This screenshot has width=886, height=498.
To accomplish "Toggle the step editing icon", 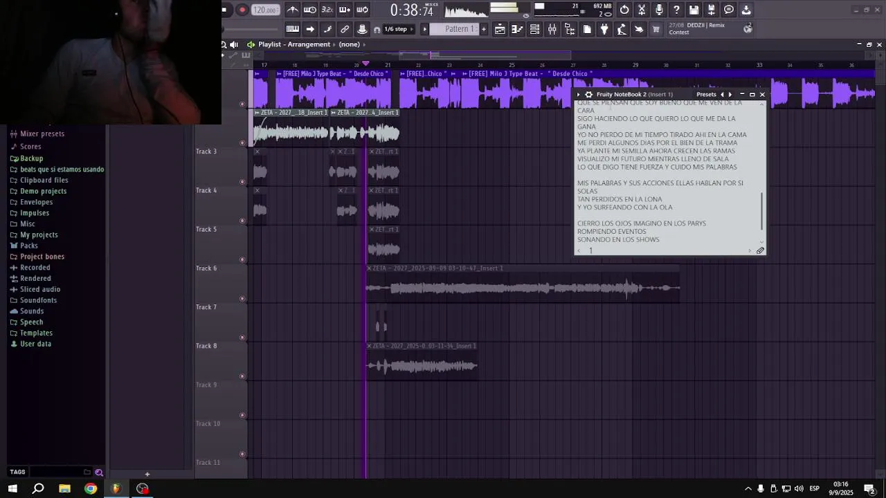I will click(x=327, y=29).
